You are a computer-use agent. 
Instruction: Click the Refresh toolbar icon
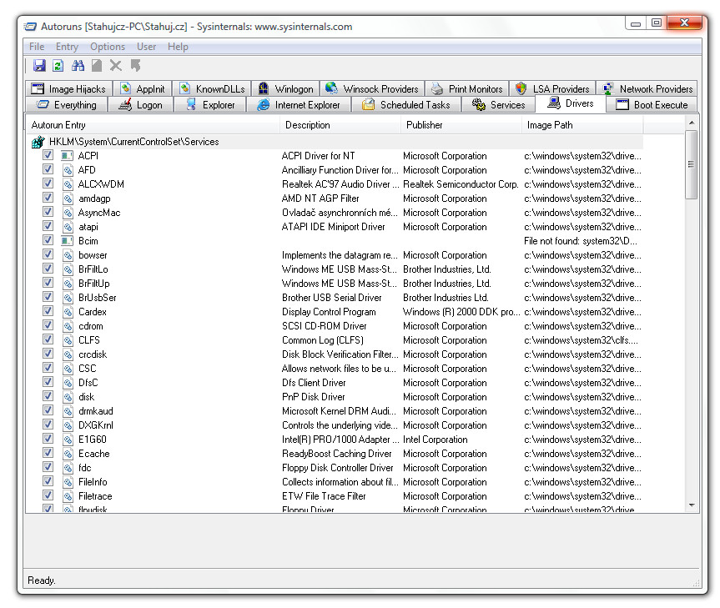click(58, 66)
